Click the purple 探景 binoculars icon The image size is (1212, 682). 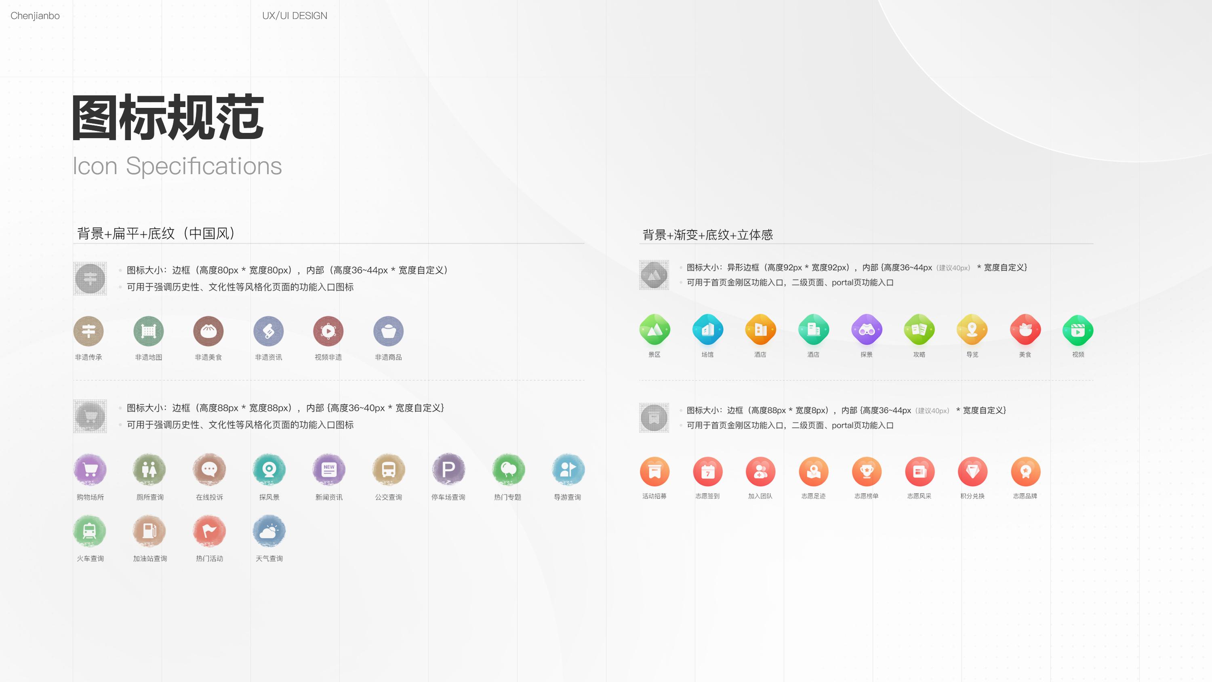coord(867,329)
